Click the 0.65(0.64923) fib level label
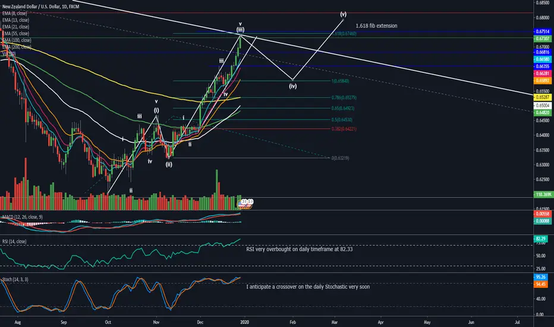The image size is (554, 327). 343,108
